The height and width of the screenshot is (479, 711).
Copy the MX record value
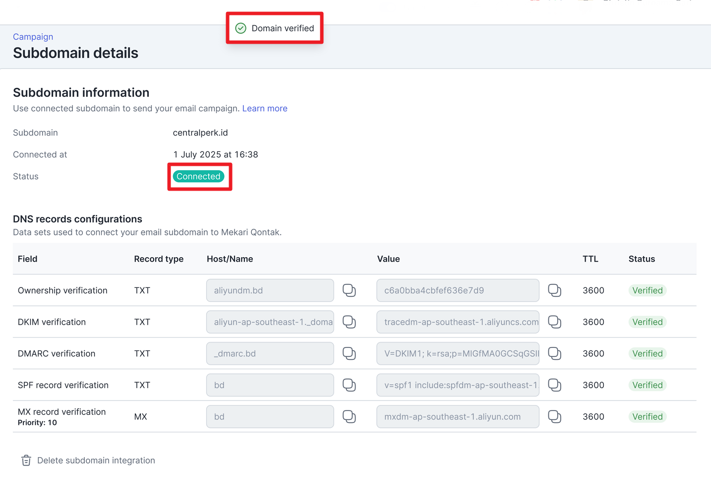point(554,416)
